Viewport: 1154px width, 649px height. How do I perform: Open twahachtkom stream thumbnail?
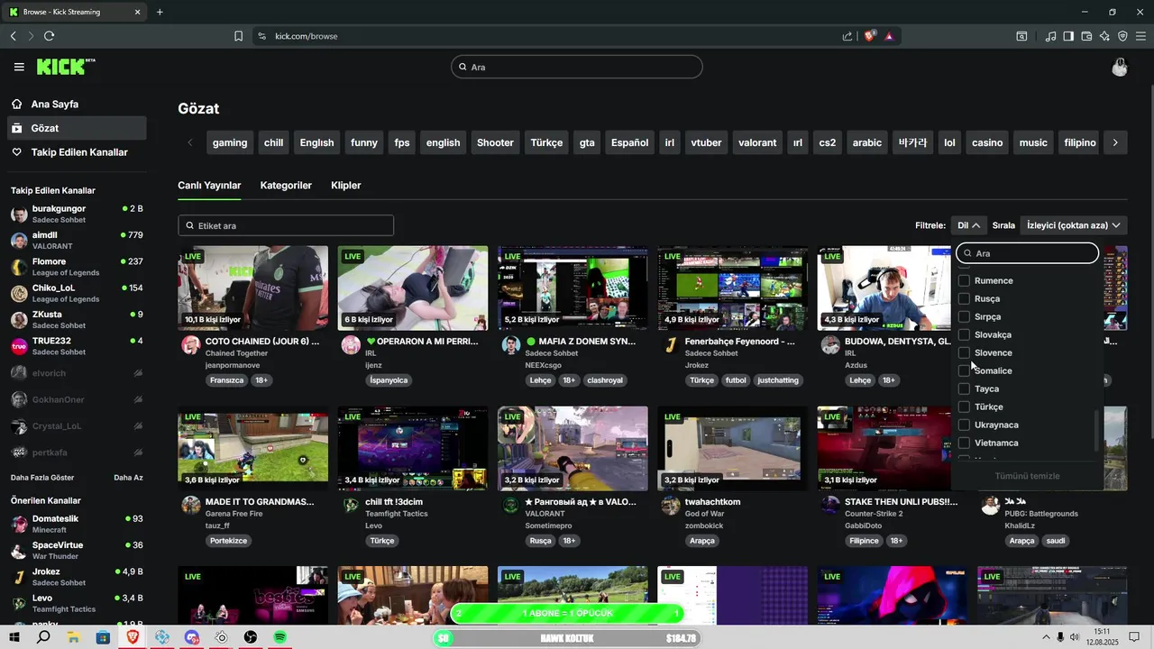[x=732, y=448]
